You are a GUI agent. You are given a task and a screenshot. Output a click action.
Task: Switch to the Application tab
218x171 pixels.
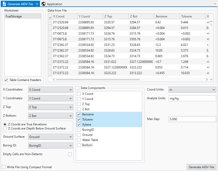click(x=54, y=4)
